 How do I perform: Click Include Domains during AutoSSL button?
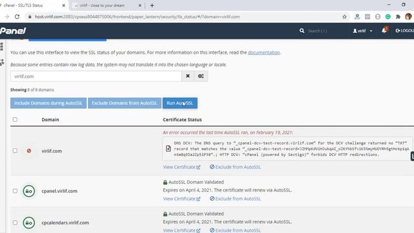49,103
